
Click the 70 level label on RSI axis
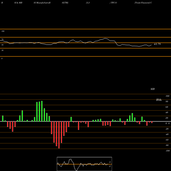(x=2, y=39)
